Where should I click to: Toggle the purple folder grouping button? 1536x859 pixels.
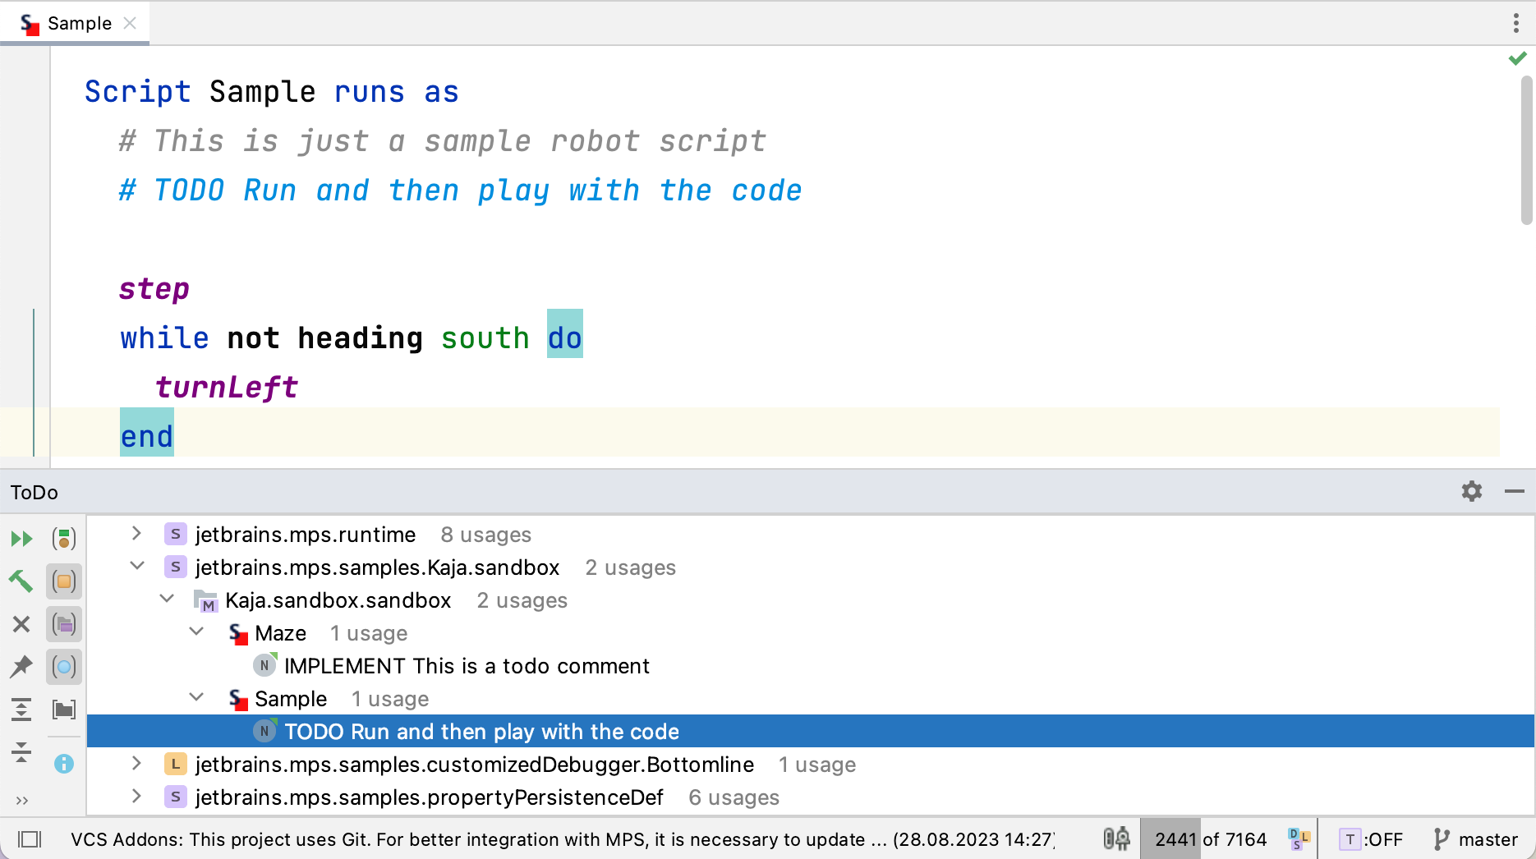point(64,624)
